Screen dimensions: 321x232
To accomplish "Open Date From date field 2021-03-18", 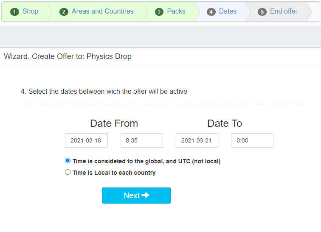I will click(86, 140).
